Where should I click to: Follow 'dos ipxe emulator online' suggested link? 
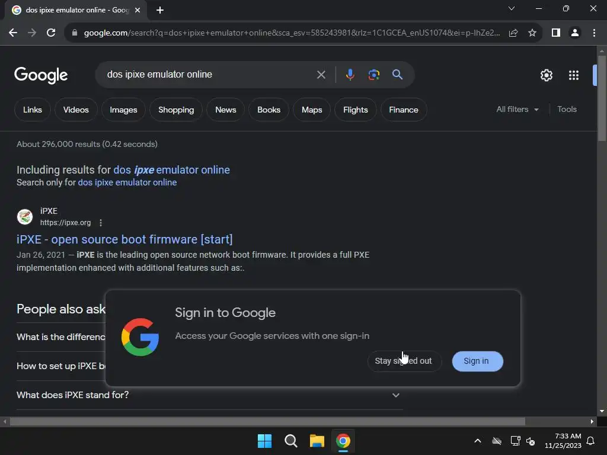171,170
